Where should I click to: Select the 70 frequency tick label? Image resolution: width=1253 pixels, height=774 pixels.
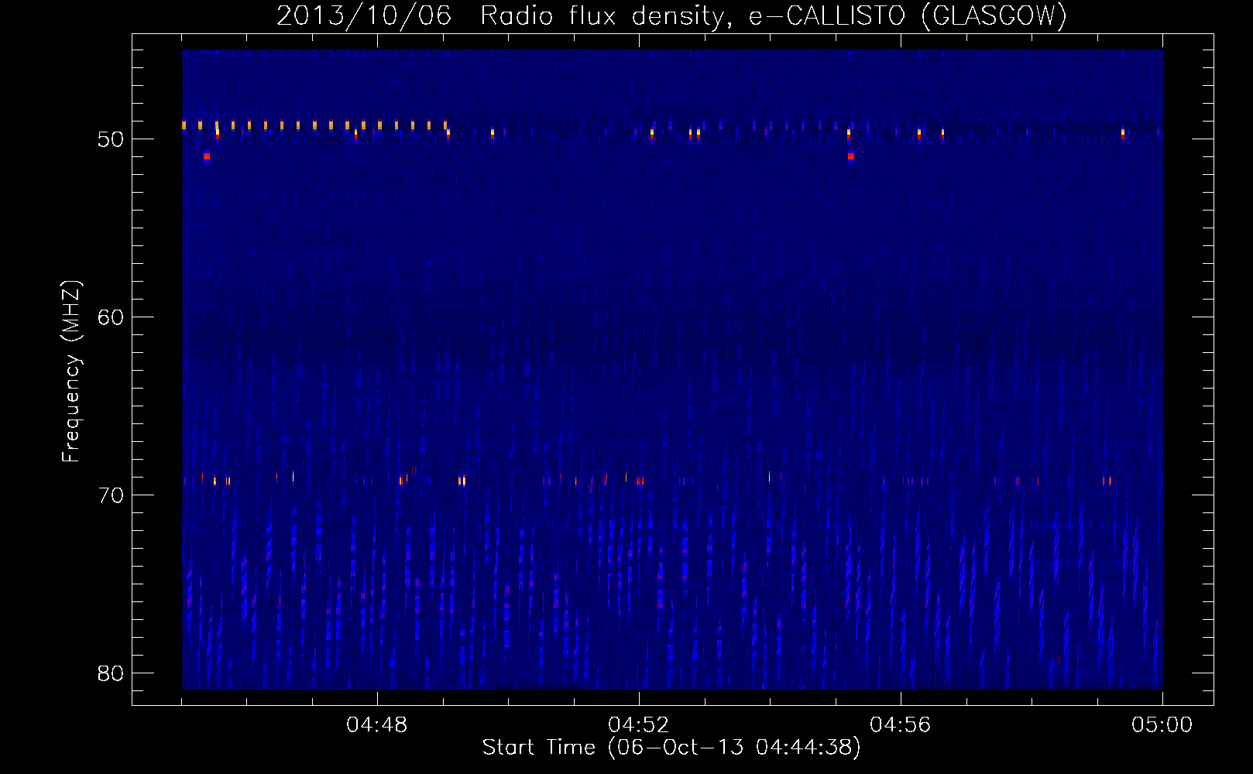(111, 495)
